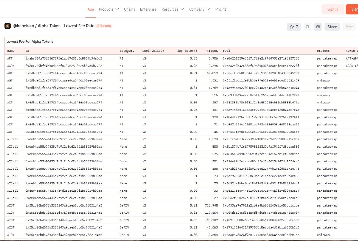The height and width of the screenshot is (241, 358).
Task: Star this dashboard with 7 stars
Action: [x=294, y=27]
